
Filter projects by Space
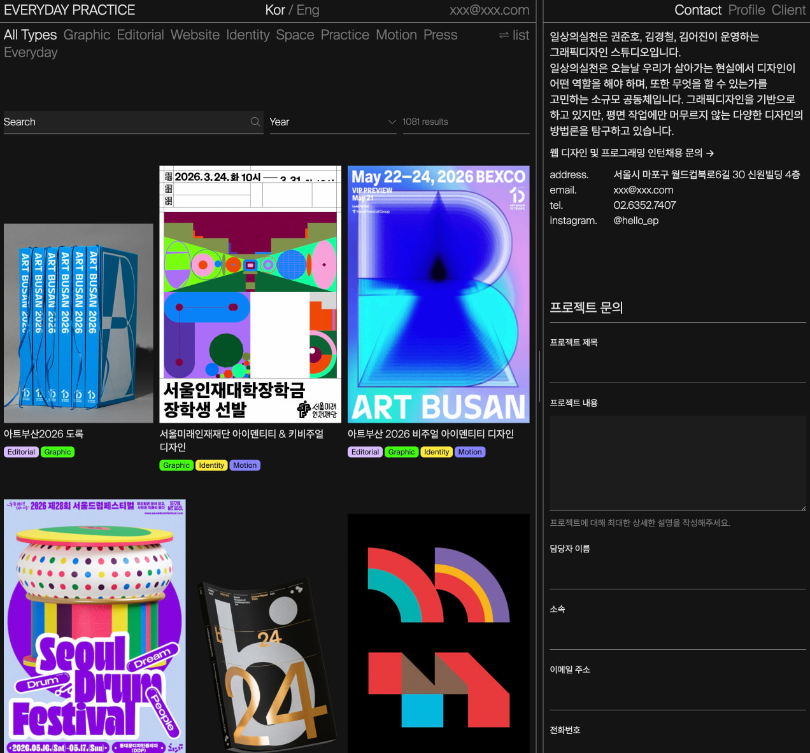click(x=295, y=35)
